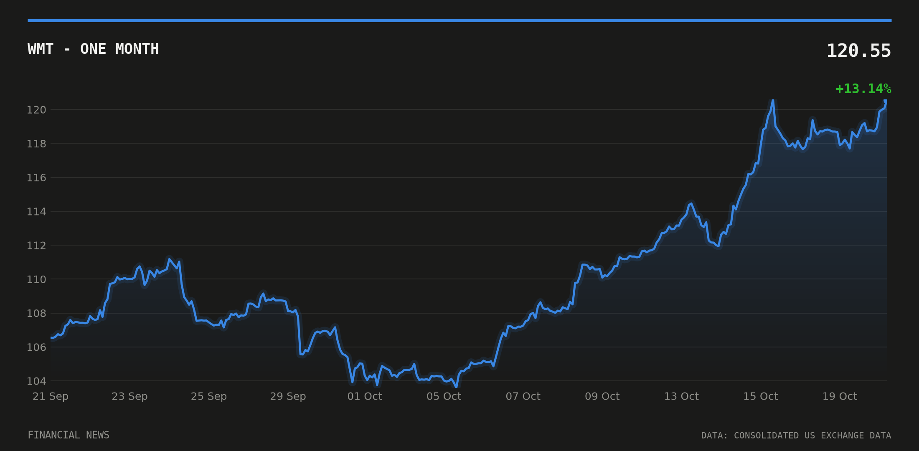Click the 120 y-axis label
Screen dimensions: 919x451
pos(36,110)
